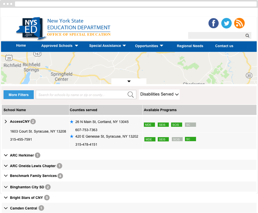Click star next to 420 E Genesse St
The image size is (258, 213).
tap(72, 136)
